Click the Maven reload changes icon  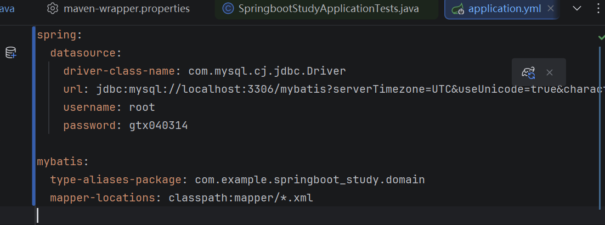tap(528, 72)
